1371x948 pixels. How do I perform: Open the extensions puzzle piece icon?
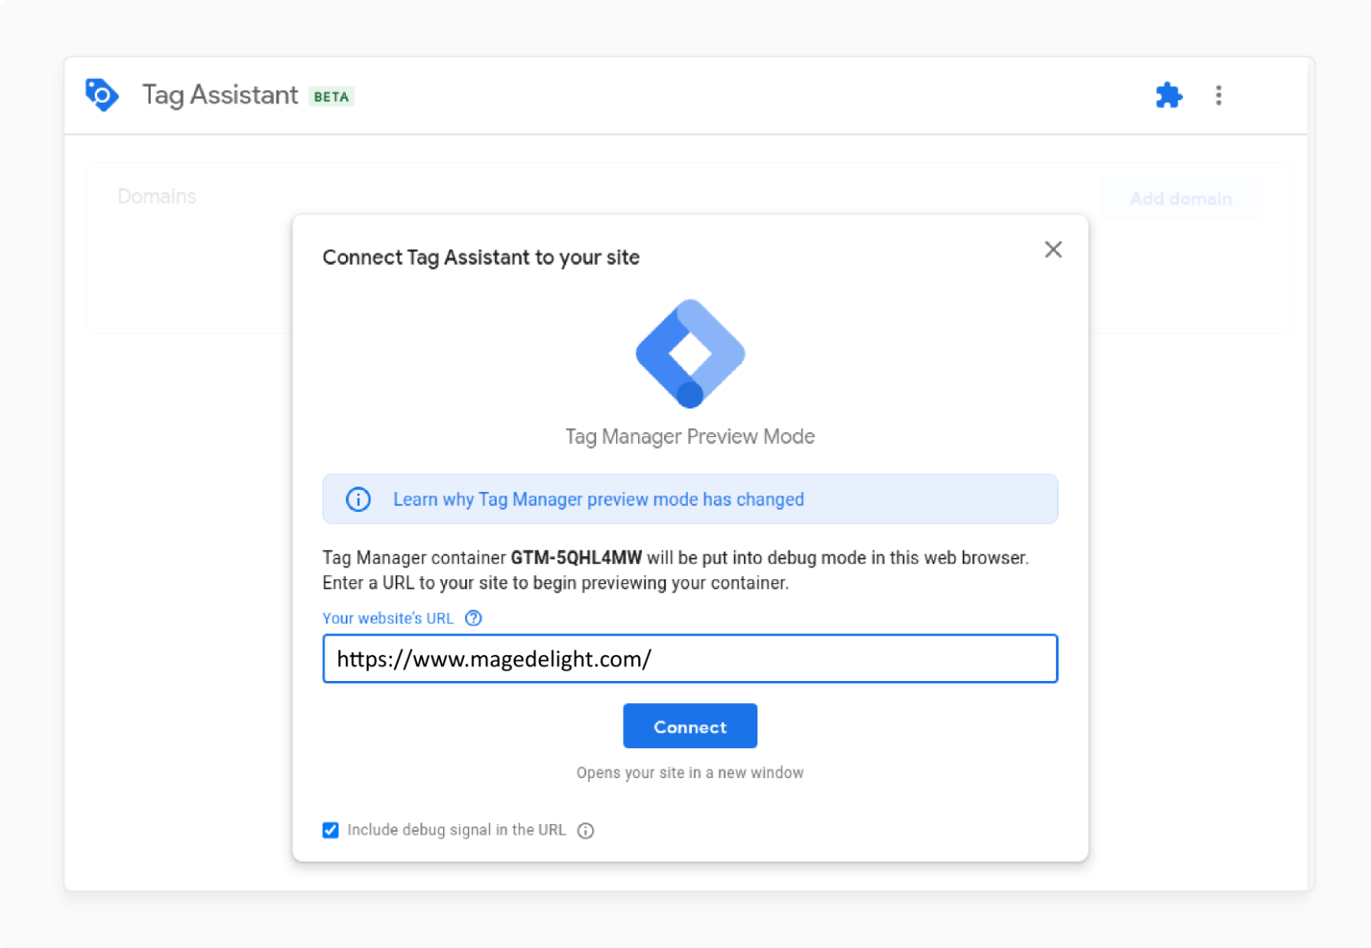pos(1169,95)
